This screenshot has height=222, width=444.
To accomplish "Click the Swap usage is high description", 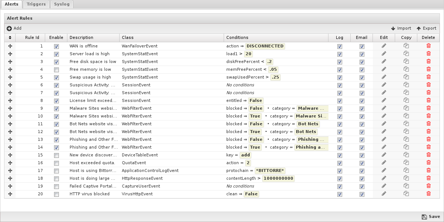I will click(x=90, y=77).
